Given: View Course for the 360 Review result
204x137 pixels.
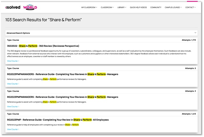Looking at the screenshot, I should [13, 61].
